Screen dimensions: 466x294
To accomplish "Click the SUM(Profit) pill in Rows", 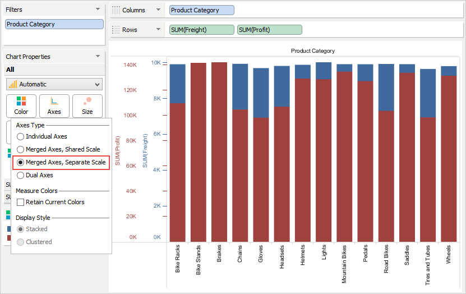I will pyautogui.click(x=270, y=30).
